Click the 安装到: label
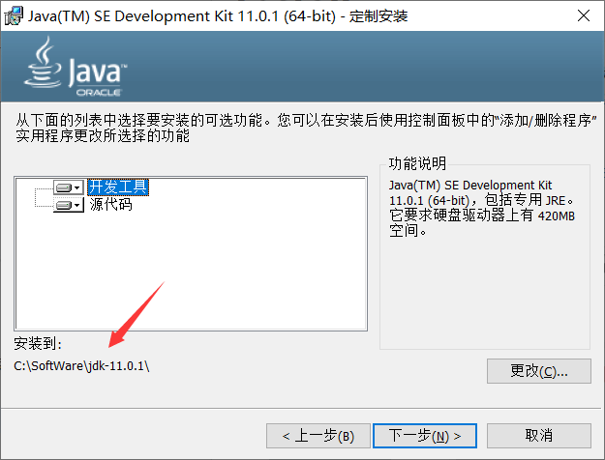This screenshot has height=460, width=605. click(x=38, y=343)
